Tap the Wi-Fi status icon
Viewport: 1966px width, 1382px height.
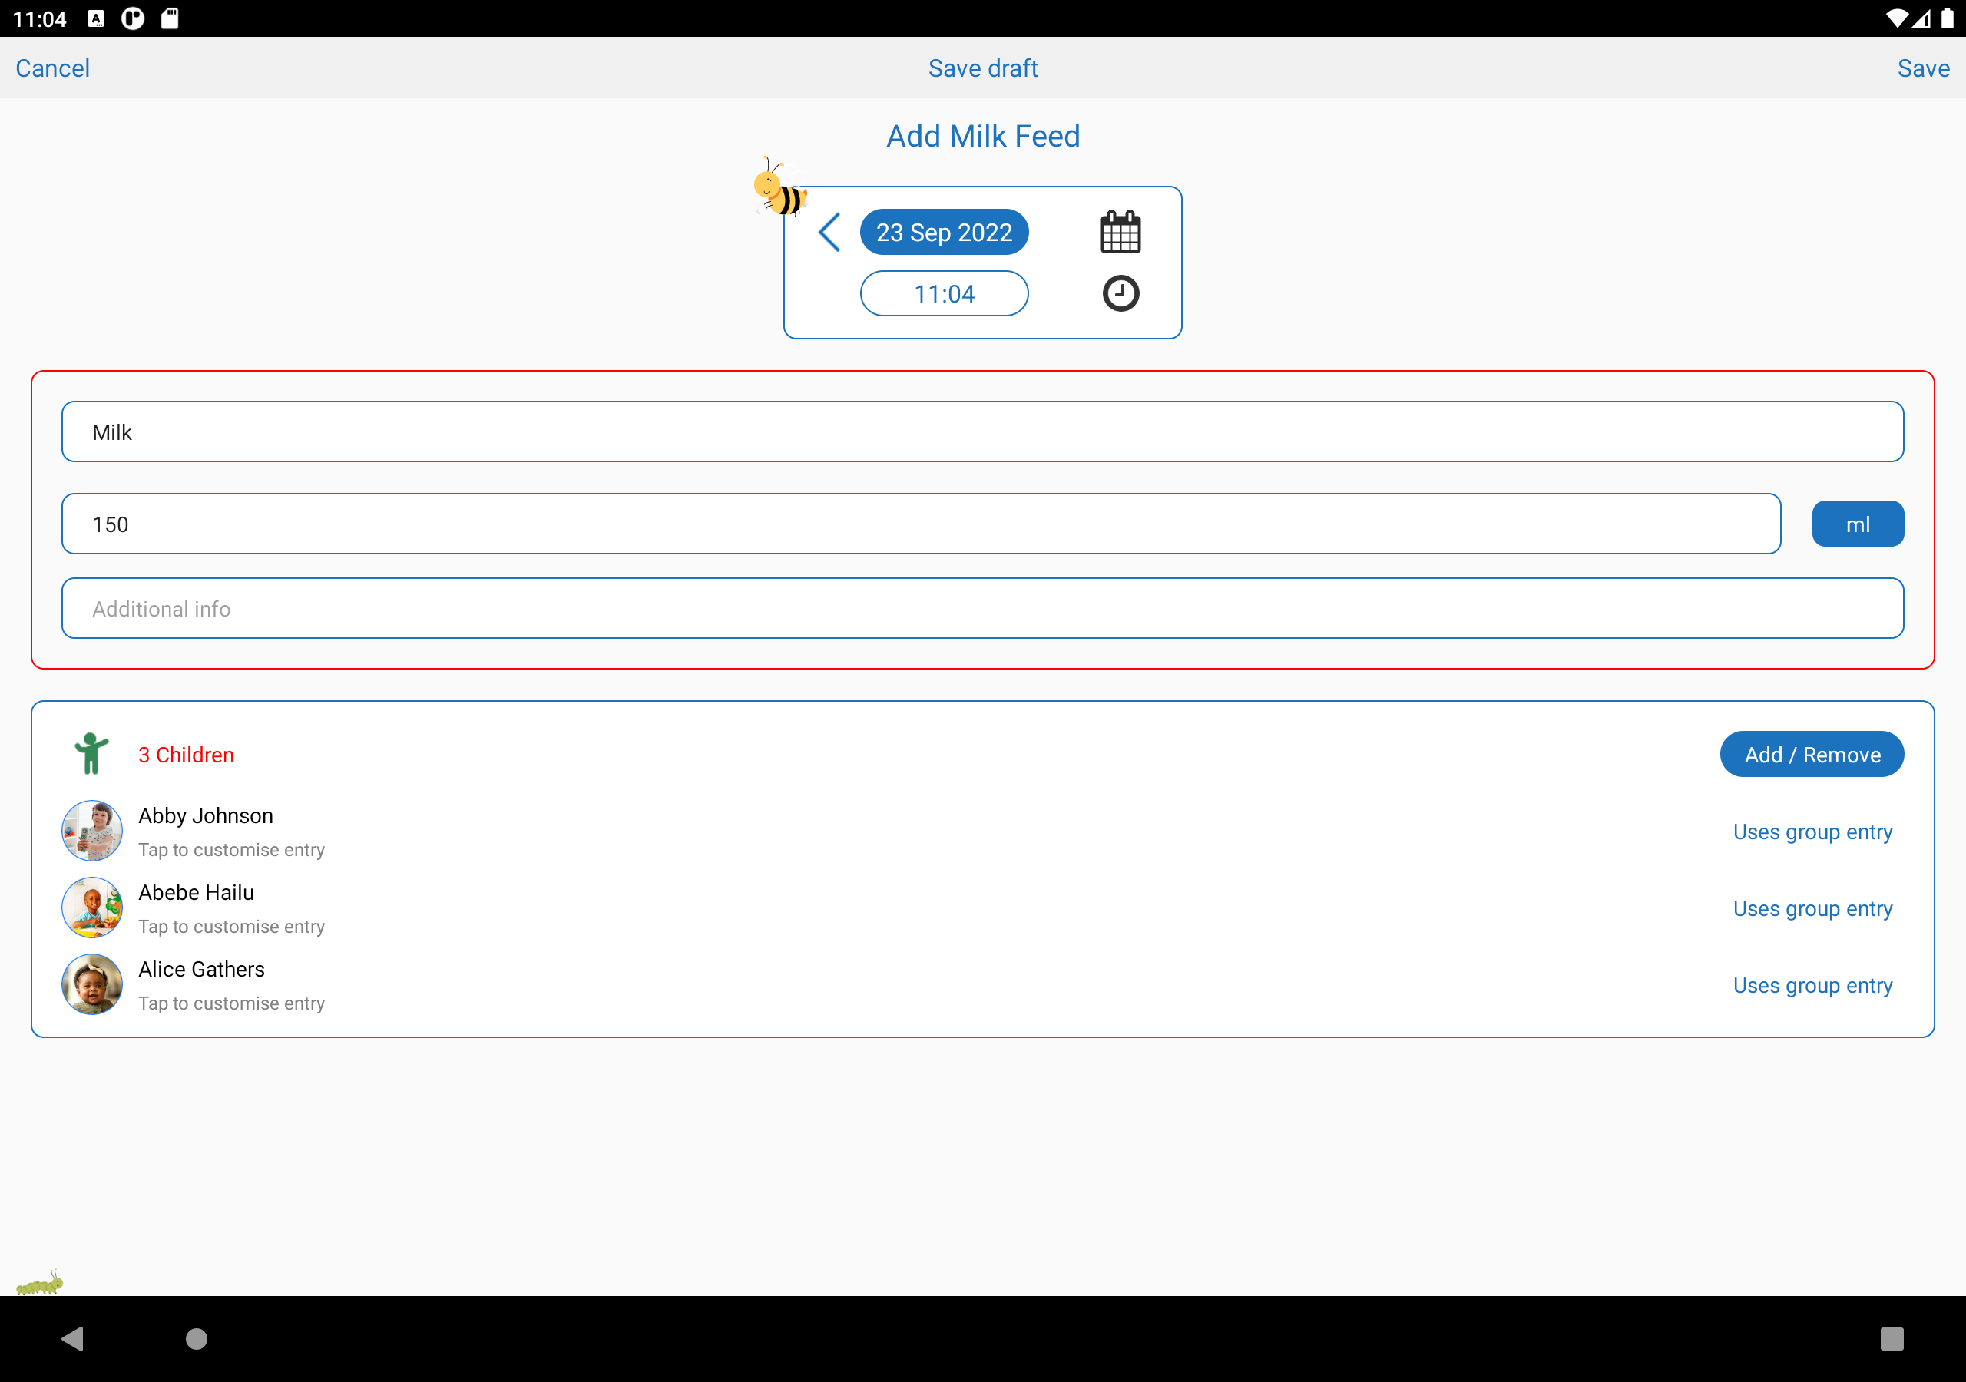click(1896, 18)
